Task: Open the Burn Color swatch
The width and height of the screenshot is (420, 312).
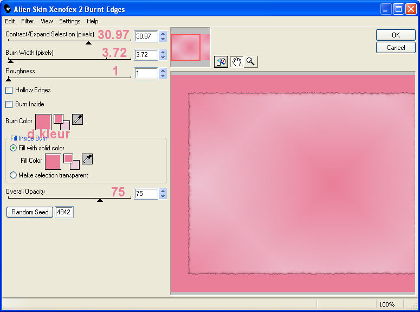Action: click(43, 122)
